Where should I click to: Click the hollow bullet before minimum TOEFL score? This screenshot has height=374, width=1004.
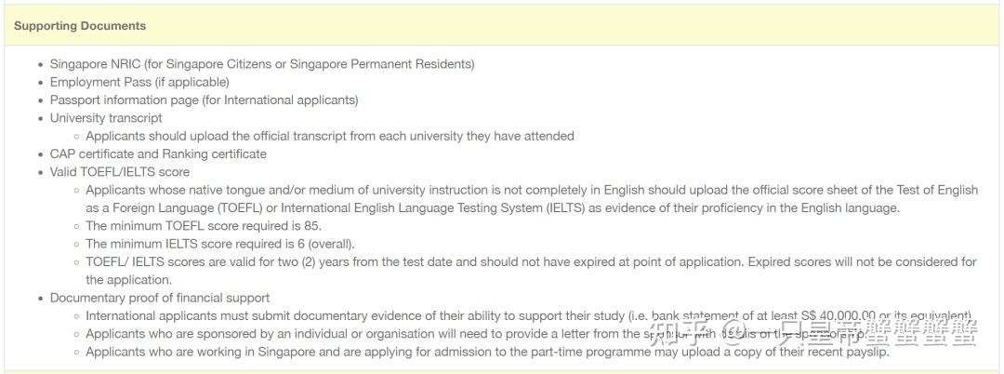coord(77,226)
